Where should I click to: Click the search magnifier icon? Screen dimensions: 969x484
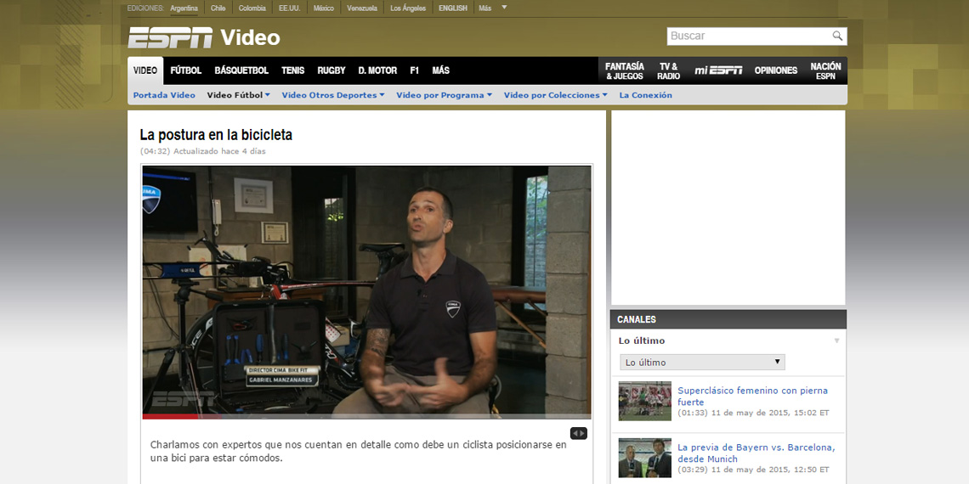point(837,36)
